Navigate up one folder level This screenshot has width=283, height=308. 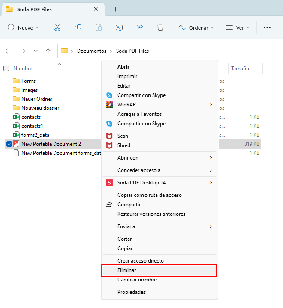pyautogui.click(x=48, y=51)
